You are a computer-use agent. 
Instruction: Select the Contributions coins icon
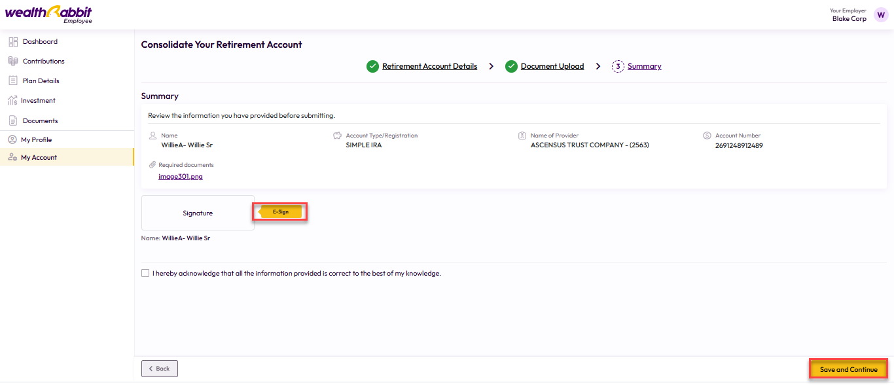coord(13,61)
